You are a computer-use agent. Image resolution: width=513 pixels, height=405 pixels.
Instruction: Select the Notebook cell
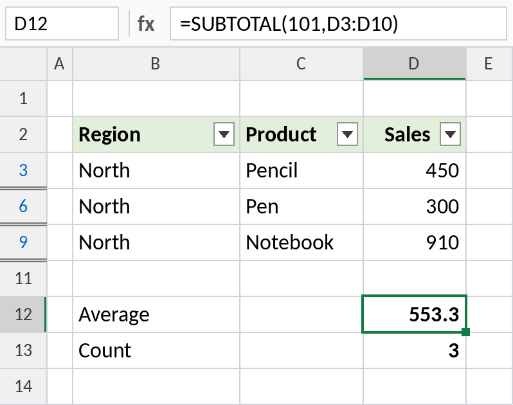(301, 242)
